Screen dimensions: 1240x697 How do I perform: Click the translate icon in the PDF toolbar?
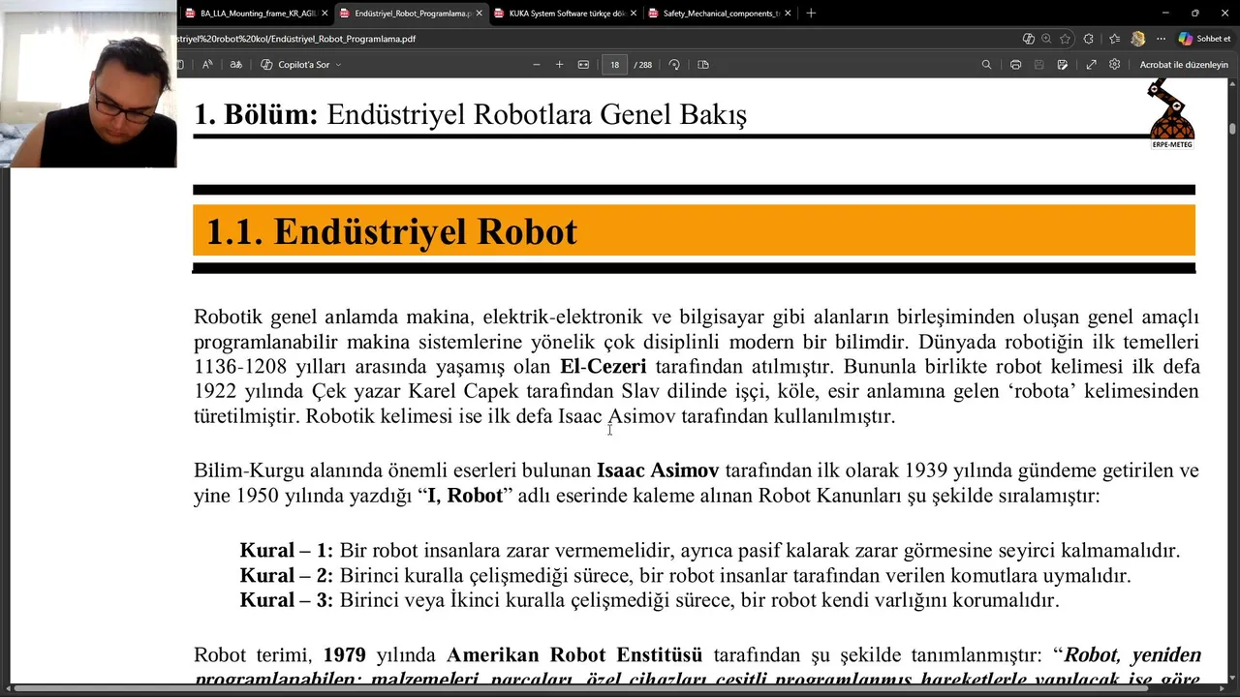point(235,65)
